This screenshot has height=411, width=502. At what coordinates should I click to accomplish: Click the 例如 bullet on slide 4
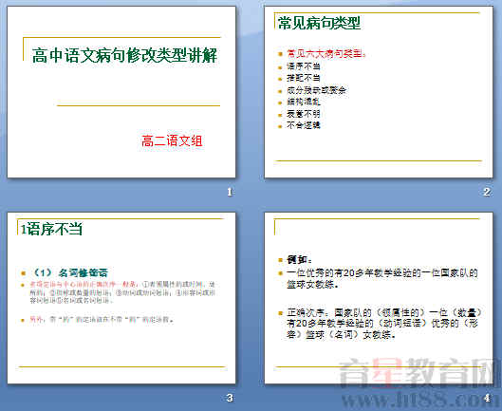coord(299,259)
